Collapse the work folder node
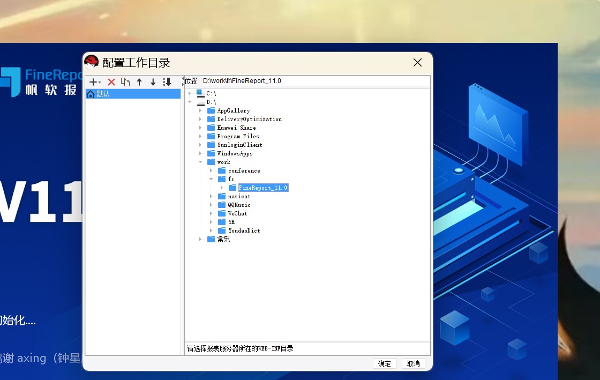The width and height of the screenshot is (600, 380). (200, 162)
